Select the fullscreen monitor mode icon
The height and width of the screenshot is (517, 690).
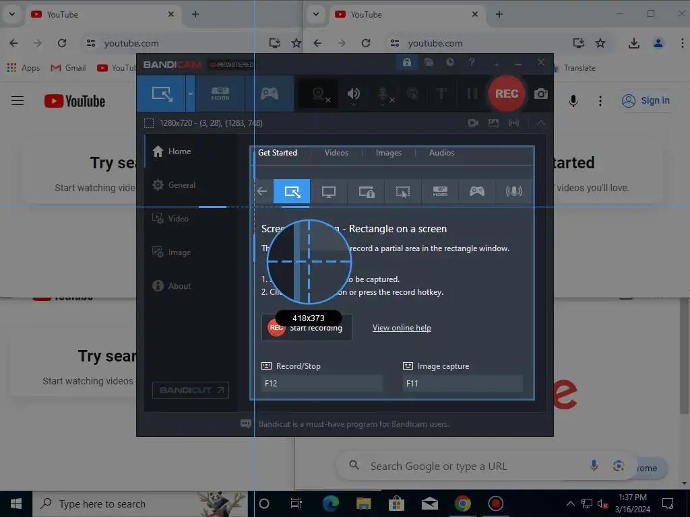point(328,192)
